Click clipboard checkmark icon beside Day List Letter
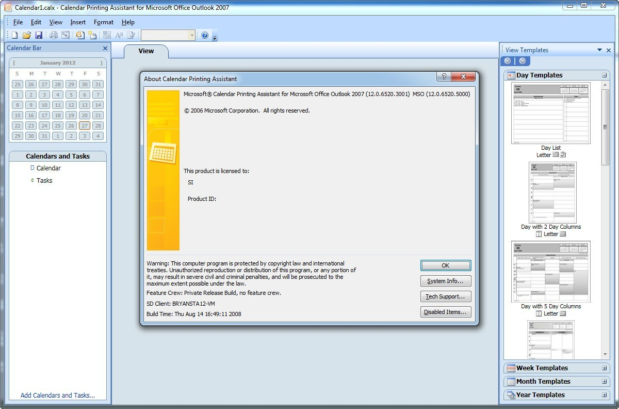619x409 pixels. [x=563, y=154]
